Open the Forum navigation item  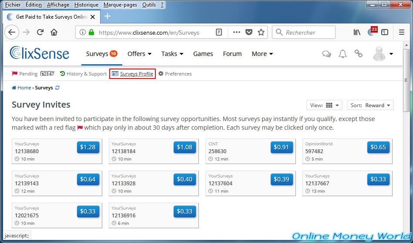232,54
